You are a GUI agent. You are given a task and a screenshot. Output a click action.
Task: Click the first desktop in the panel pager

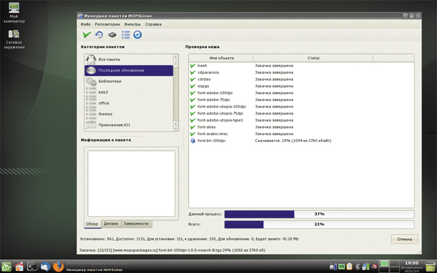point(384,263)
